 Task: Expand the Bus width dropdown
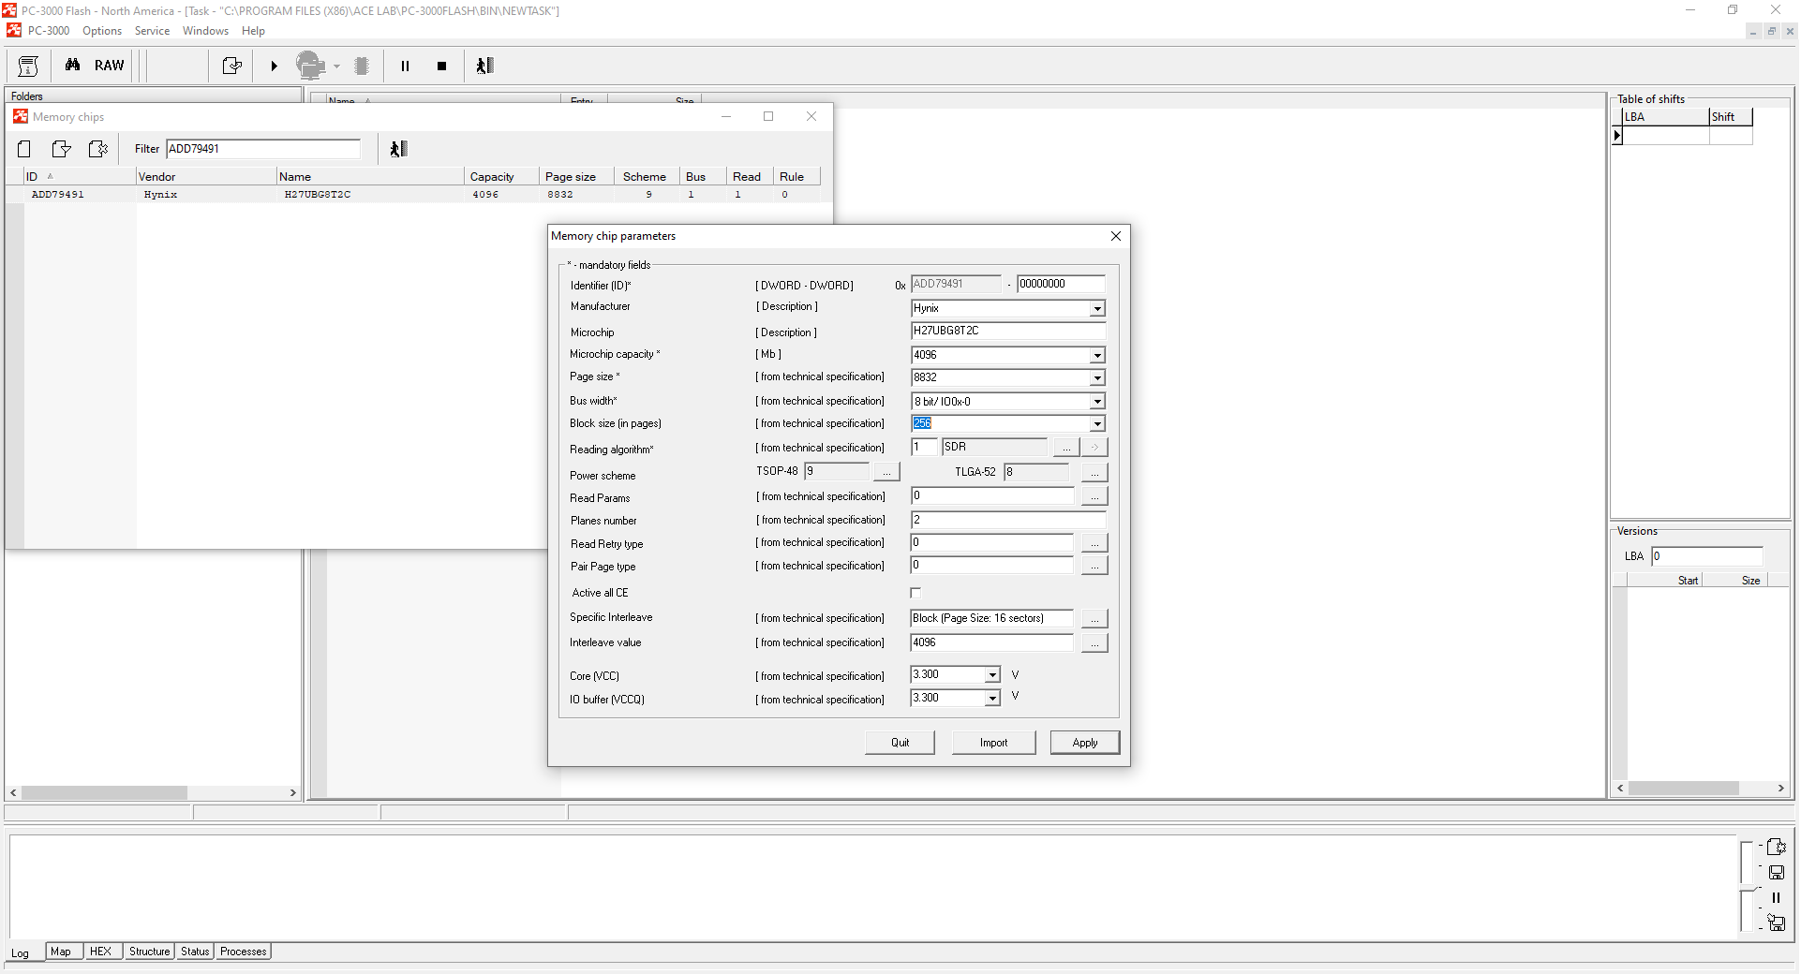[1096, 402]
